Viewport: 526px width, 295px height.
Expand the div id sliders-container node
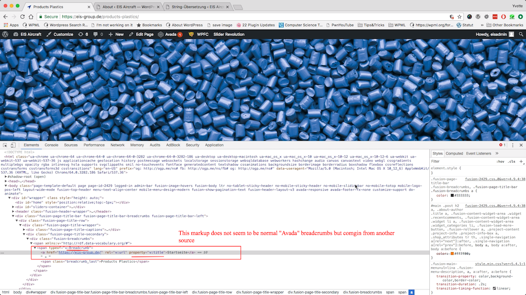coord(13,207)
